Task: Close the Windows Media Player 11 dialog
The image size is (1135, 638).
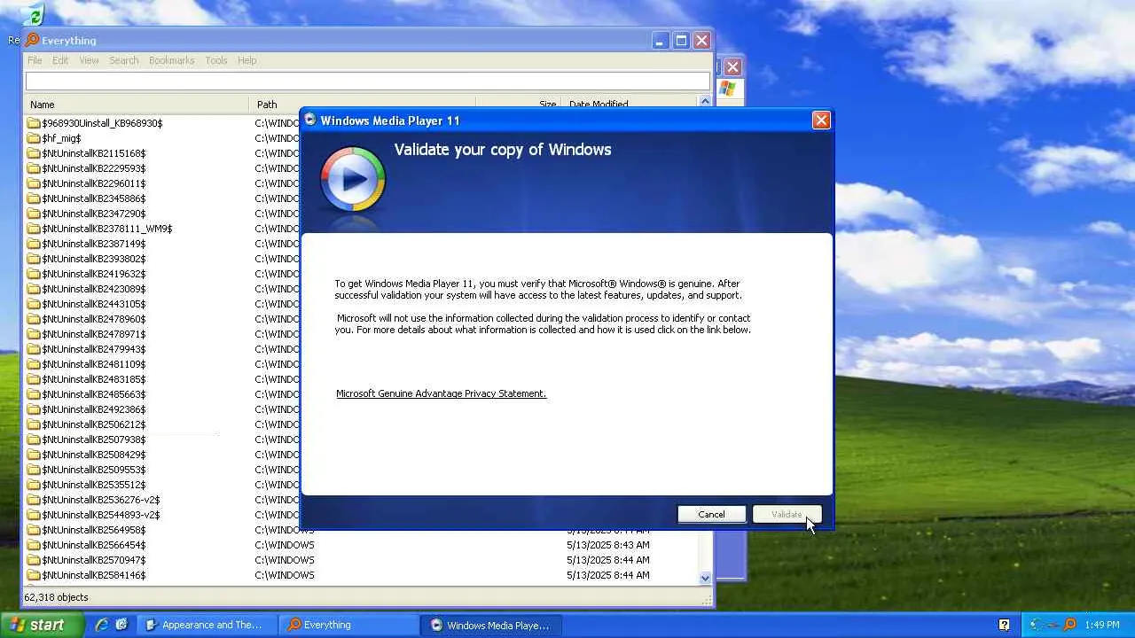Action: [821, 120]
